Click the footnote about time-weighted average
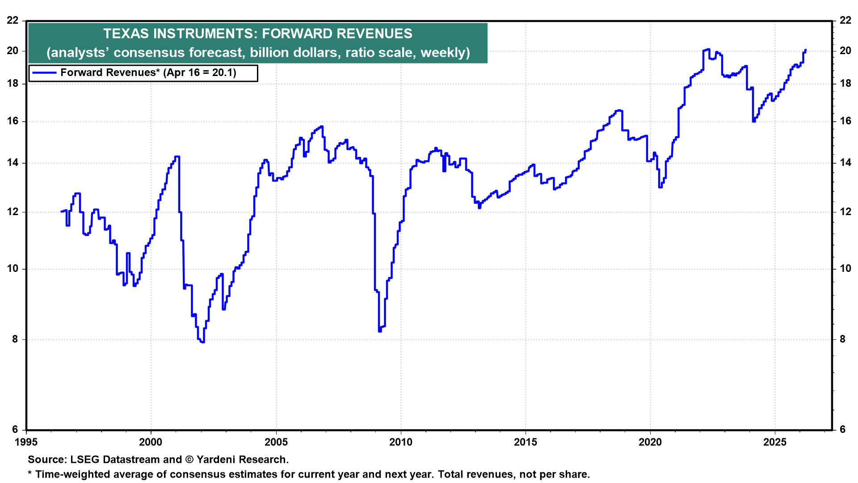 (x=308, y=475)
